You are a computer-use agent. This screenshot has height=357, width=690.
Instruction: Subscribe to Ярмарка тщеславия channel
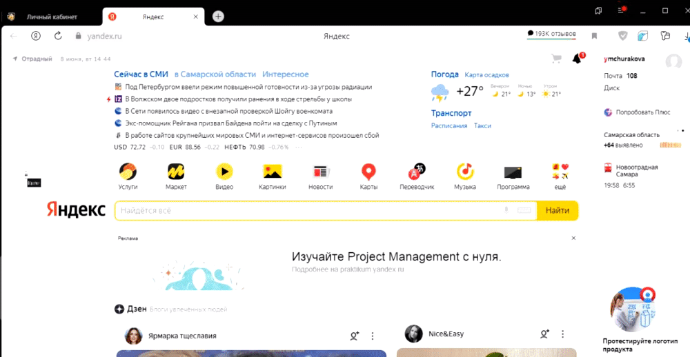click(355, 336)
